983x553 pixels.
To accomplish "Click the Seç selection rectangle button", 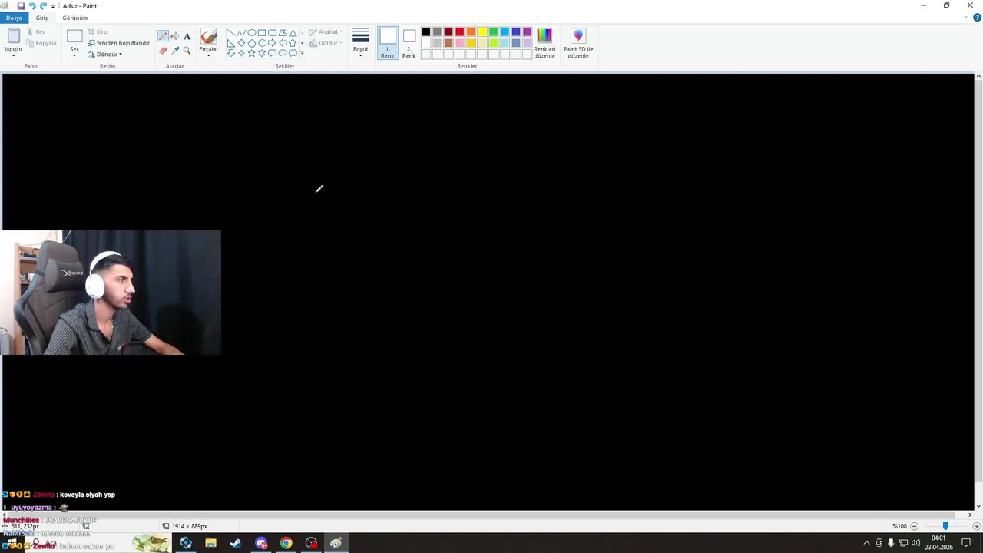I will [74, 36].
